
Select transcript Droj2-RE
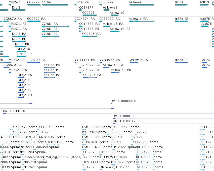[x=19, y=41]
